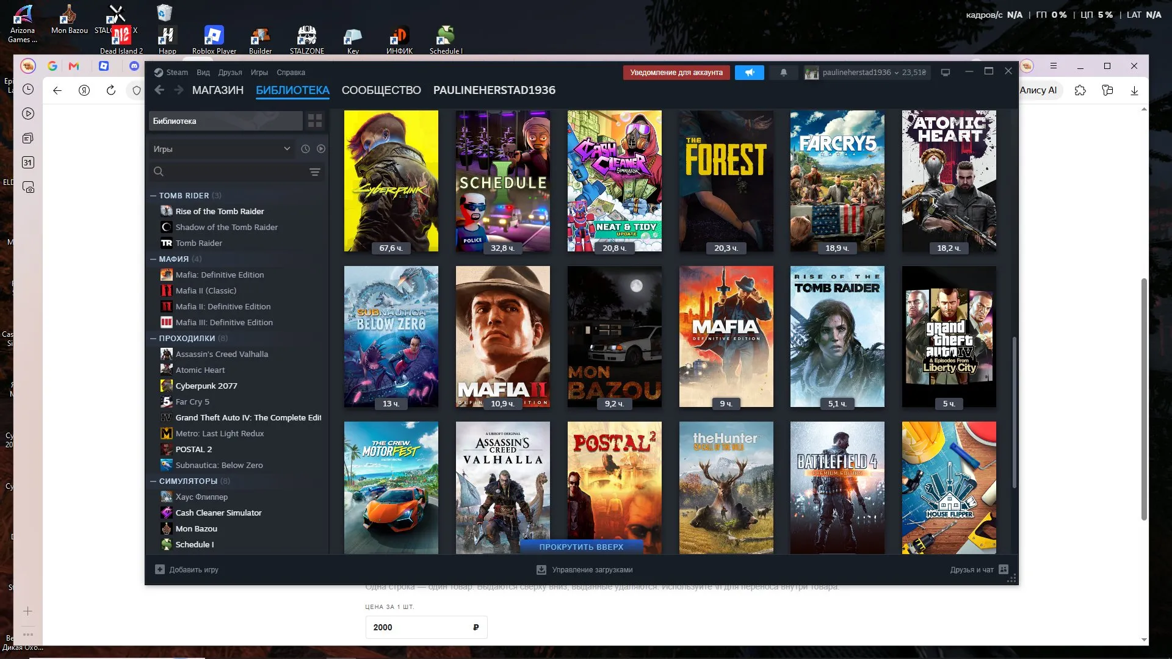Click the recent activity clock icon
This screenshot has width=1172, height=659.
[305, 149]
